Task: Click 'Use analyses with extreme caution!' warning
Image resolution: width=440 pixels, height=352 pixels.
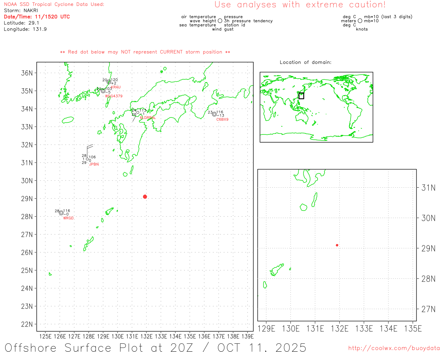Action: click(300, 5)
